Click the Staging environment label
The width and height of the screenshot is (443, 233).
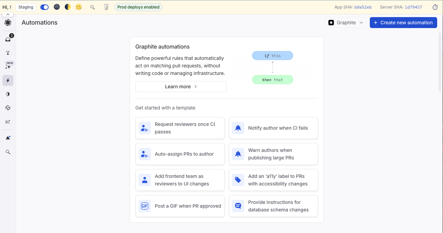click(26, 7)
